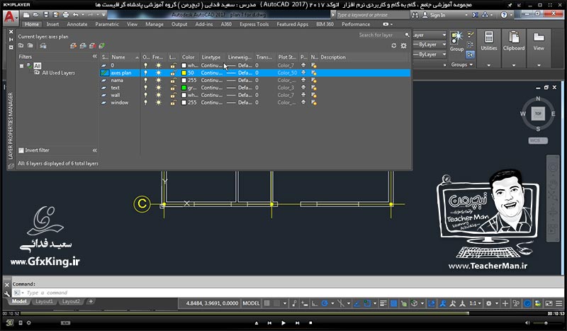Toggle the lock icon for layer 0
Image resolution: width=567 pixels, height=331 pixels.
click(173, 65)
